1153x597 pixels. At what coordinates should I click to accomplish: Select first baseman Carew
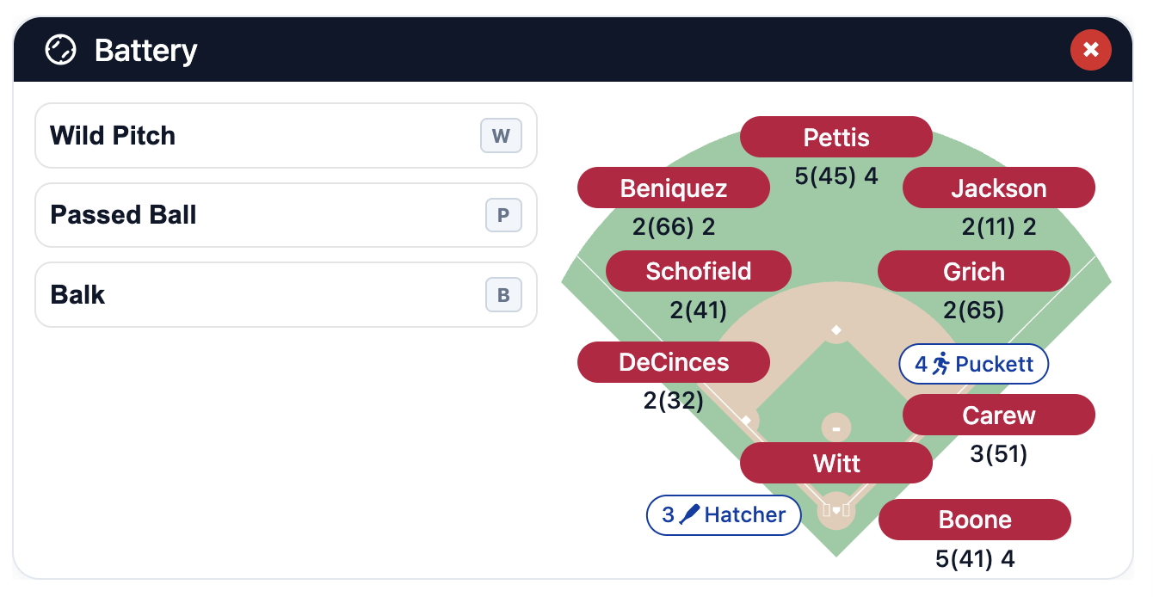click(998, 415)
